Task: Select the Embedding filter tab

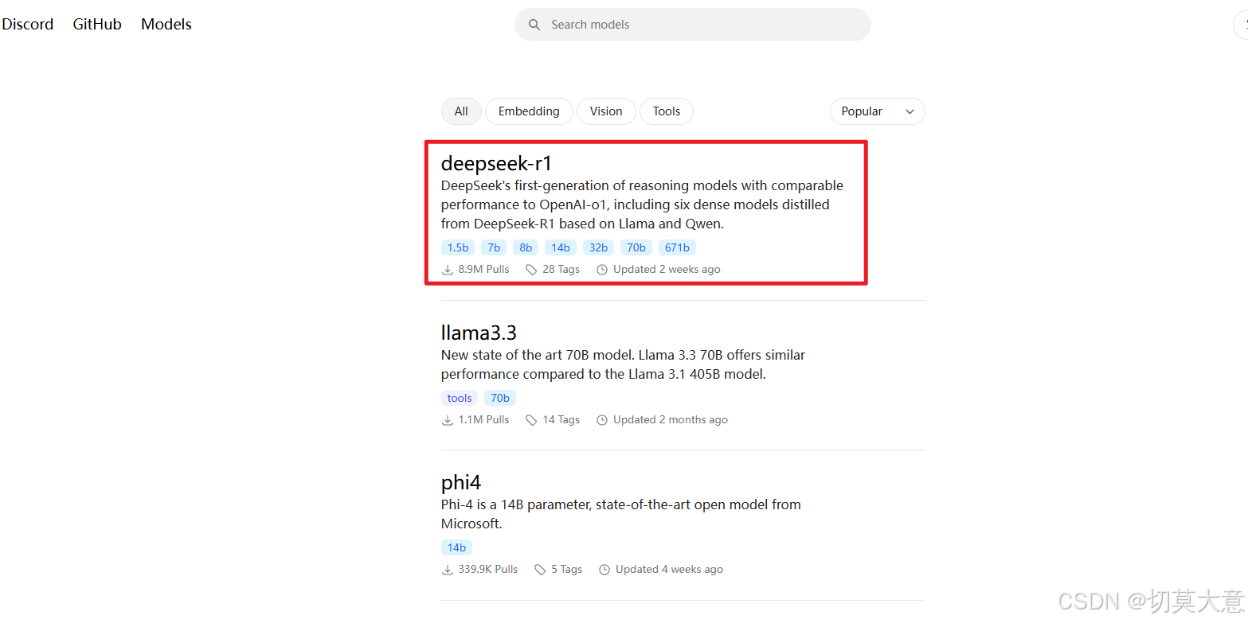Action: (529, 111)
